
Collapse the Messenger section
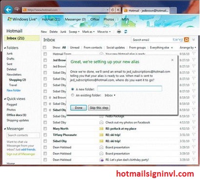tap(5, 129)
